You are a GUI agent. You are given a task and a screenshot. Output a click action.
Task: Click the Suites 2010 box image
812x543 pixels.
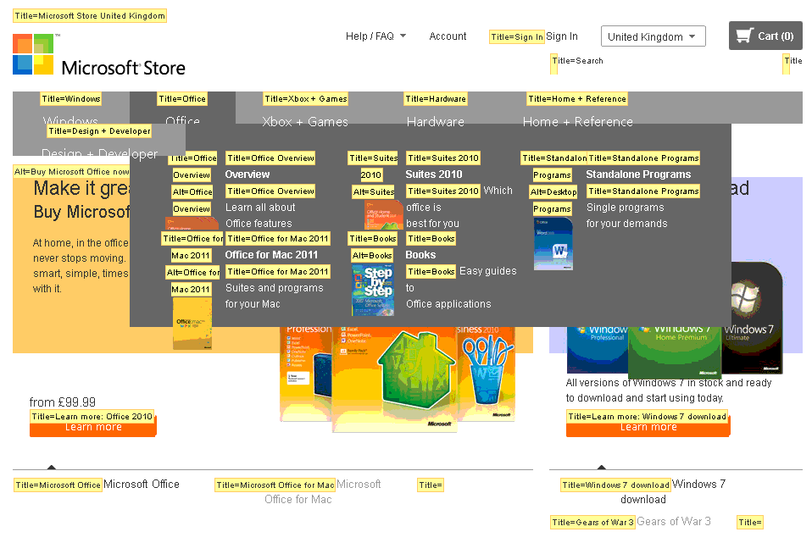(x=383, y=215)
